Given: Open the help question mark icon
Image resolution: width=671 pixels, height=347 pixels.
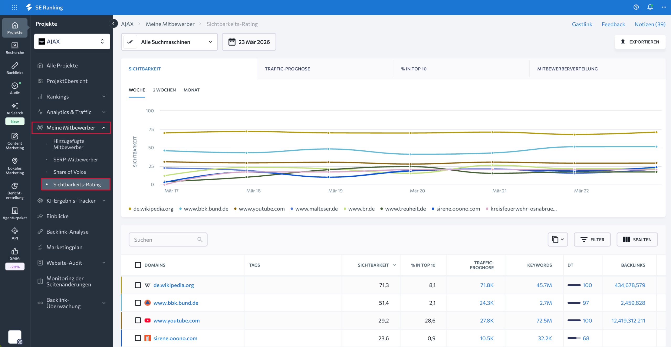Looking at the screenshot, I should pos(636,7).
